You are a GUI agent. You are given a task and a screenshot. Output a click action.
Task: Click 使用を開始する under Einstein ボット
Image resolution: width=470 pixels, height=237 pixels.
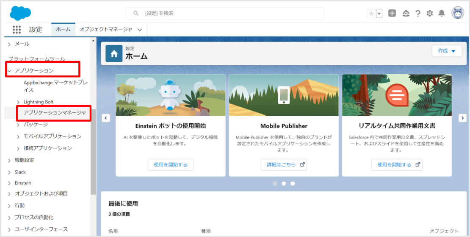pyautogui.click(x=171, y=165)
